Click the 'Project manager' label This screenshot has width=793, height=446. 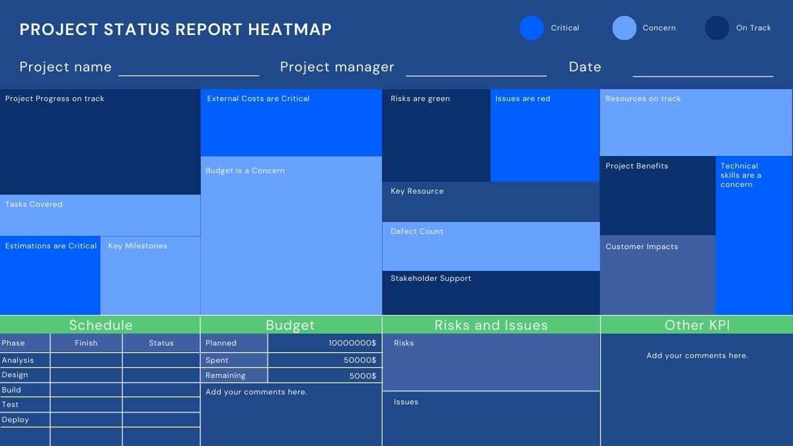(x=337, y=67)
